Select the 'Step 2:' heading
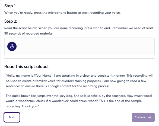Screen dimensions: 159x126 [x=11, y=21]
